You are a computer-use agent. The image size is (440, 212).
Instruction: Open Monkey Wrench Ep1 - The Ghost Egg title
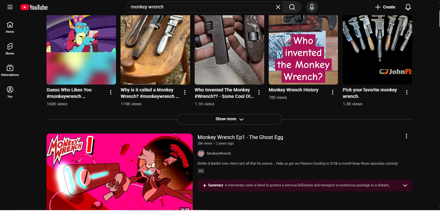coord(240,137)
